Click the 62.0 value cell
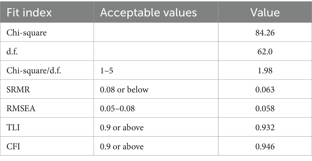Screen dimensions: 312x161 click(x=265, y=51)
